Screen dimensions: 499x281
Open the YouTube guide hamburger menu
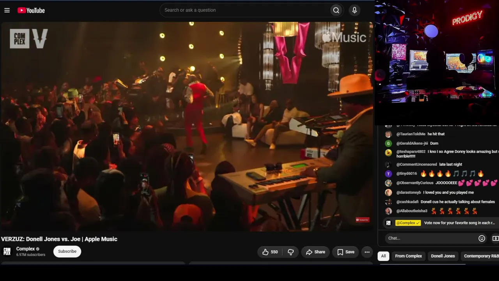[7, 10]
